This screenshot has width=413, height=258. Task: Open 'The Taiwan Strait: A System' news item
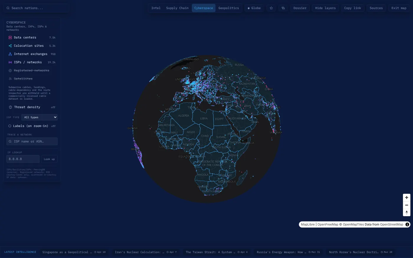click(x=217, y=252)
